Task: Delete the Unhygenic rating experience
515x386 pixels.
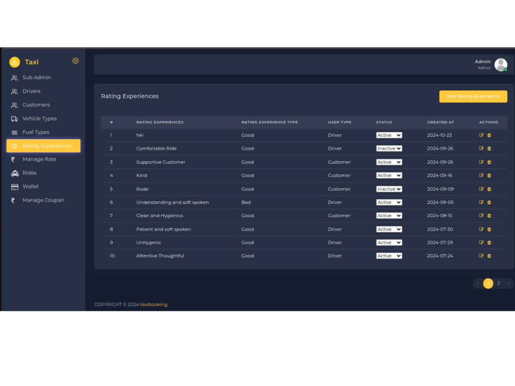Action: 489,242
